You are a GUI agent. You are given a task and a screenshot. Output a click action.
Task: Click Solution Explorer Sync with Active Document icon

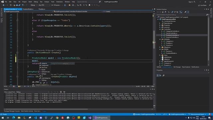pos(172,12)
